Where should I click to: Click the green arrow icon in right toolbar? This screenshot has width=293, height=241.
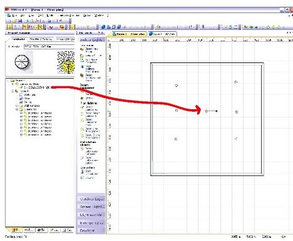pyautogui.click(x=251, y=27)
